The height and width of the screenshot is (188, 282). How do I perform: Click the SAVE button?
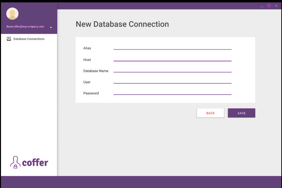point(241,113)
